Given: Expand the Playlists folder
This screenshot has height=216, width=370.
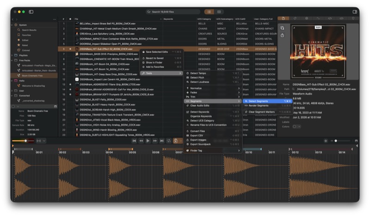Looking at the screenshot, I should tap(12, 55).
